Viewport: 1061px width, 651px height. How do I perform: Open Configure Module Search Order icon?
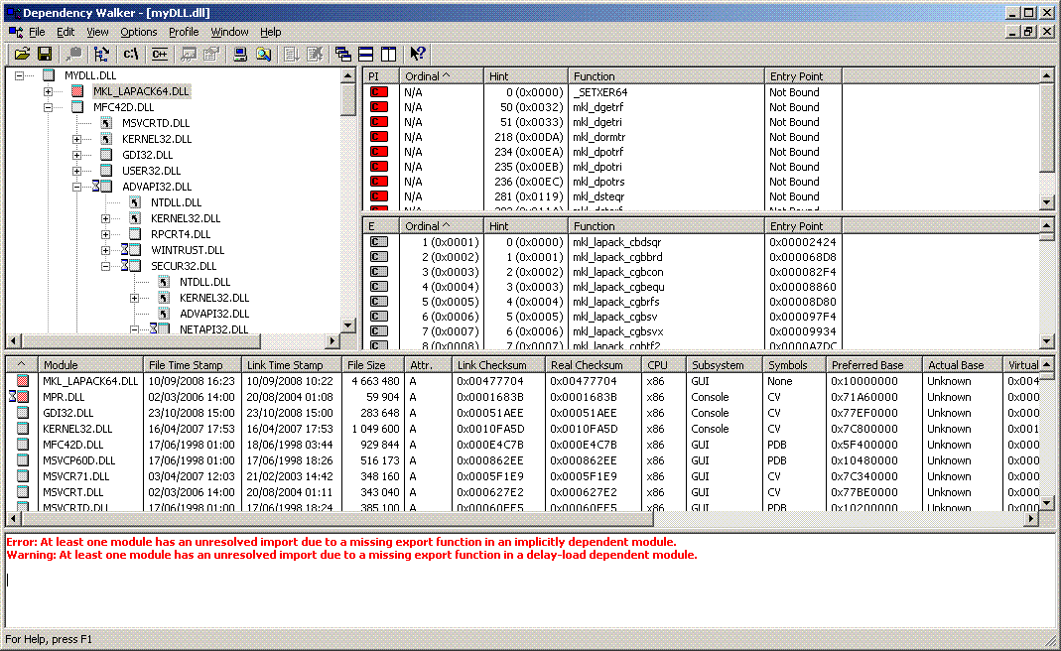pos(263,54)
